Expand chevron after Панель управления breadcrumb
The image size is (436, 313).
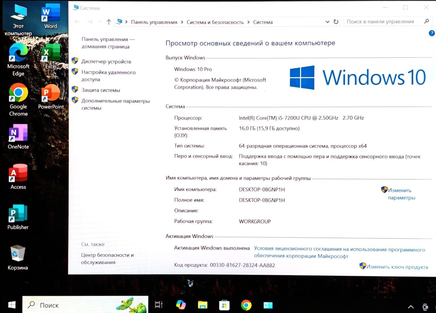(182, 22)
